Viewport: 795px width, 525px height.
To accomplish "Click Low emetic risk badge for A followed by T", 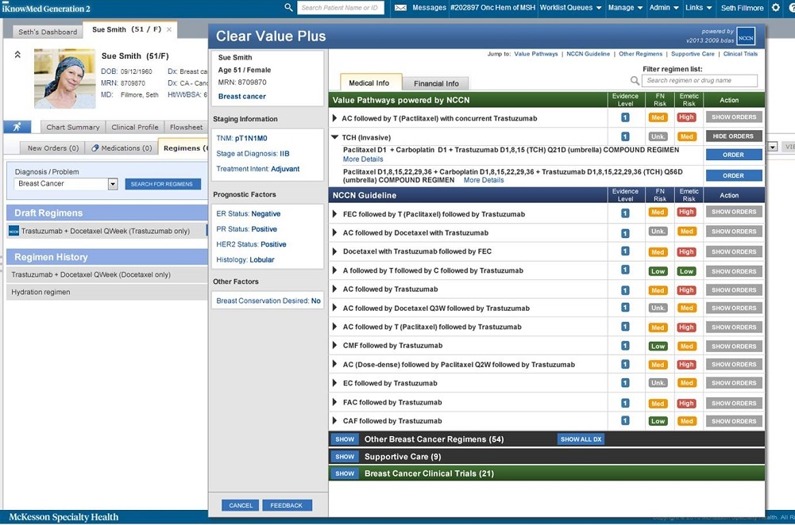I will tap(686, 271).
